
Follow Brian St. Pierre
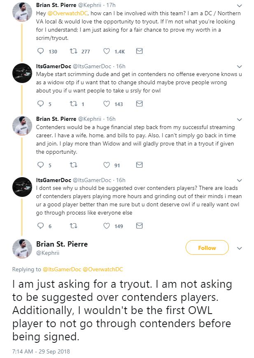tap(207, 248)
